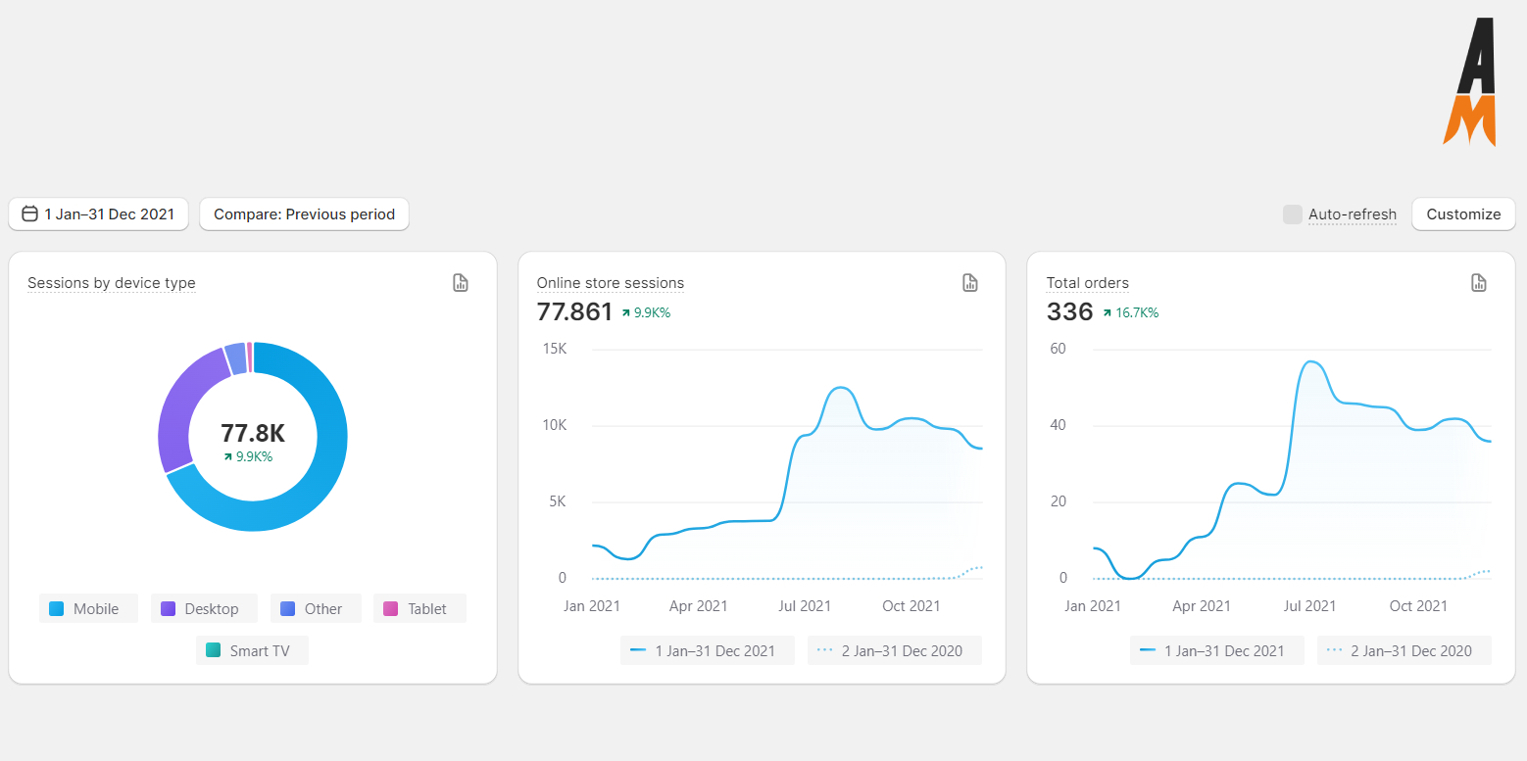Screen dimensions: 1527x761
Task: Click the Customize button
Action: 1463,214
